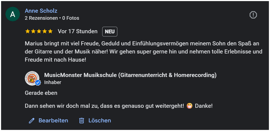The height and width of the screenshot is (131, 270).
Task: Click the blue verified checkmark badge
Action: point(38,82)
